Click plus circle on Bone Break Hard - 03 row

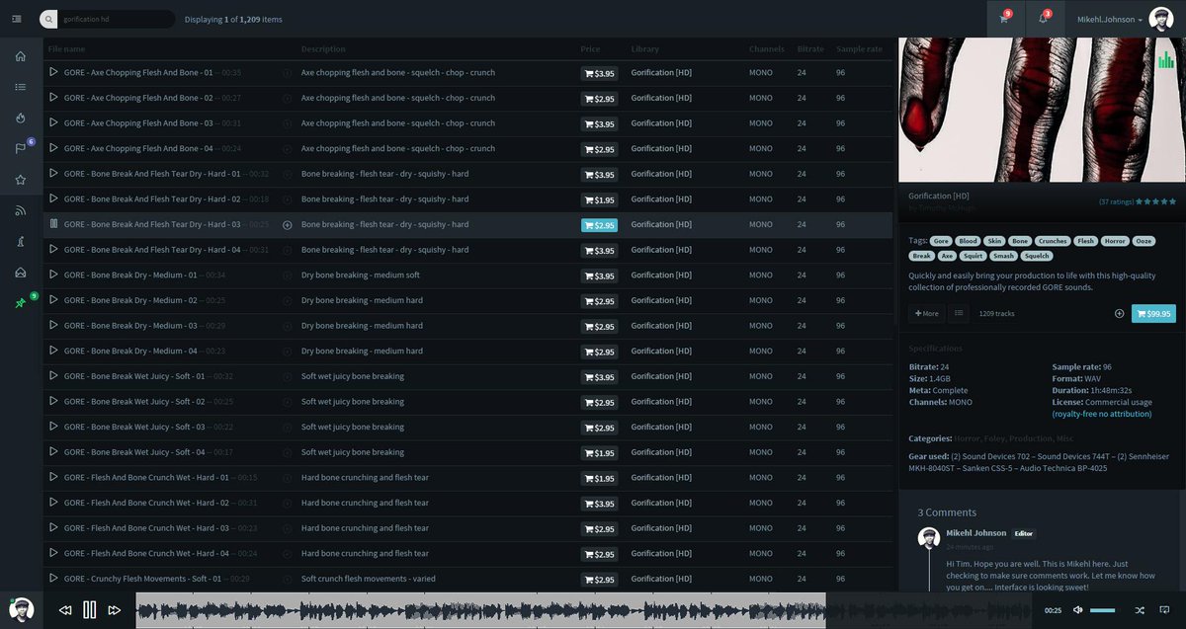(288, 225)
